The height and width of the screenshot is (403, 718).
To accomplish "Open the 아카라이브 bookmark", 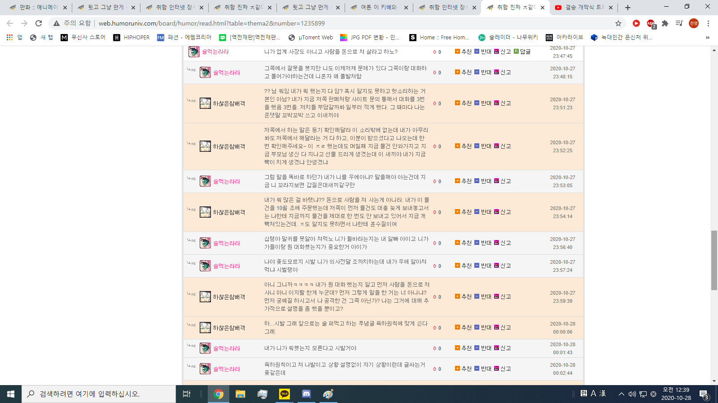I will pyautogui.click(x=565, y=38).
